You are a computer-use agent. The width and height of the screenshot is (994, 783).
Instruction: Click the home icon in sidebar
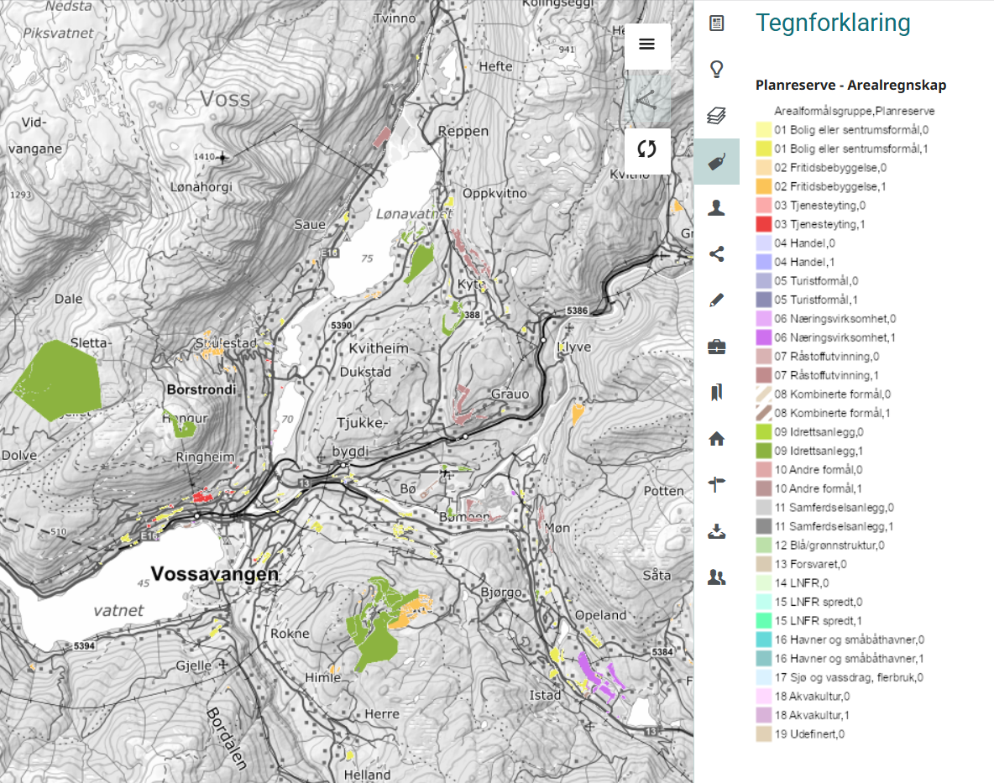coord(716,438)
